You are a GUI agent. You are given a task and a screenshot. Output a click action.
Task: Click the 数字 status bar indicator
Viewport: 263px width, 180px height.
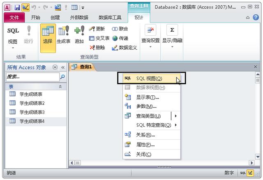(x=229, y=173)
